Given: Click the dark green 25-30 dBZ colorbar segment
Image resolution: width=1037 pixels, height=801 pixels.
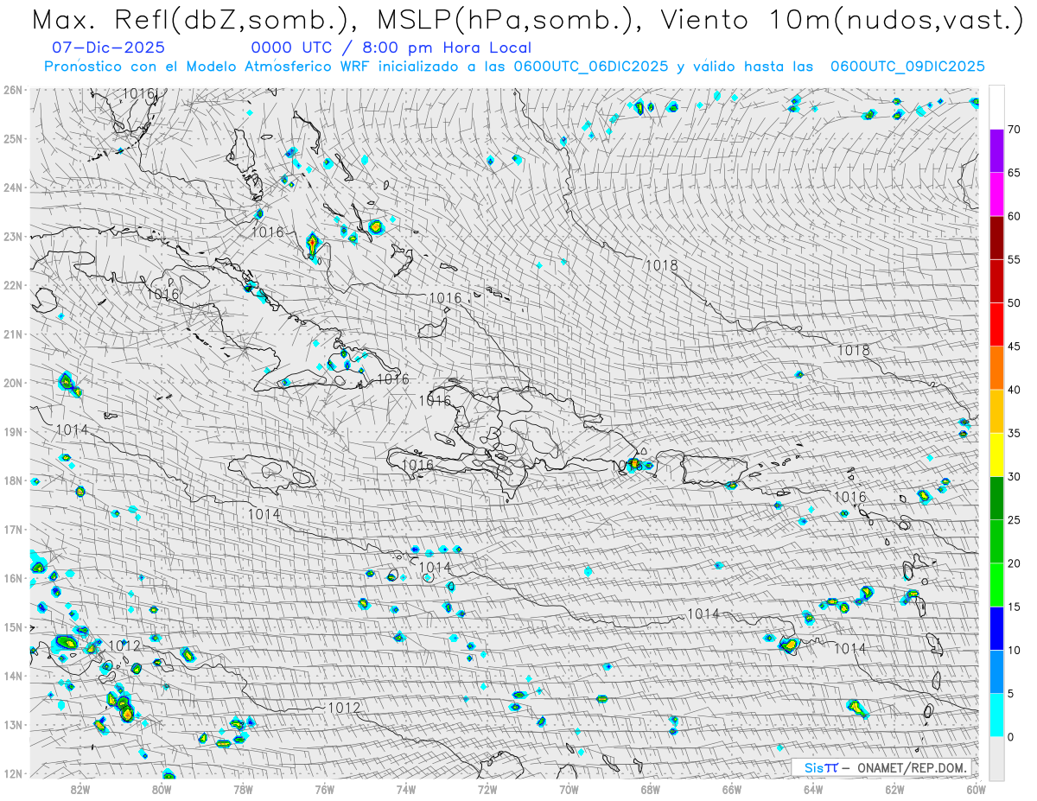Looking at the screenshot, I should 997,498.
